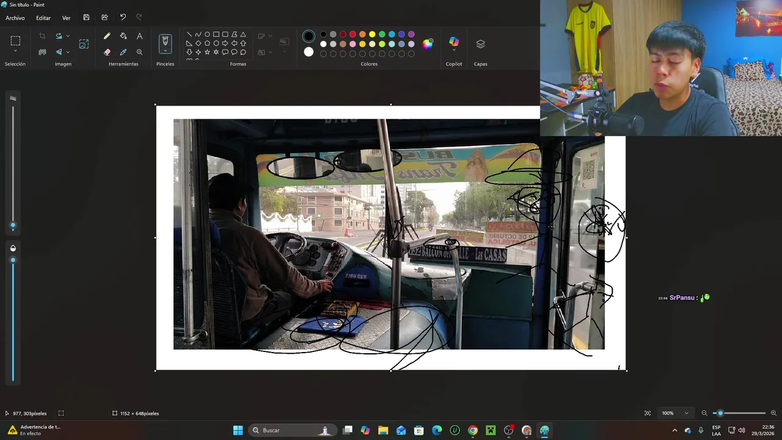Click the Remove background icon
The height and width of the screenshot is (440, 782).
tap(42, 52)
